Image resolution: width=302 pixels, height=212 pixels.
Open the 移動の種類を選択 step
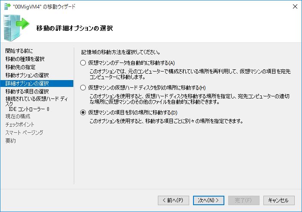[x=25, y=59]
